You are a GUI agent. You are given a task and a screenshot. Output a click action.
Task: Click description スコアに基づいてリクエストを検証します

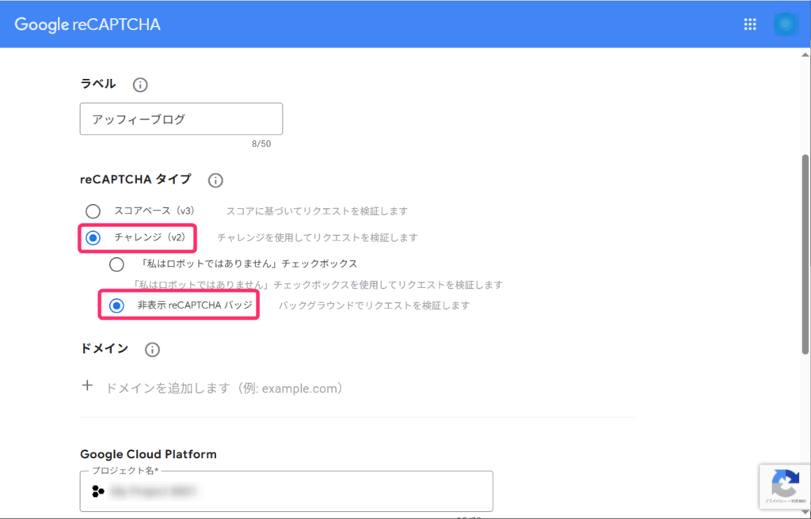[x=317, y=211]
